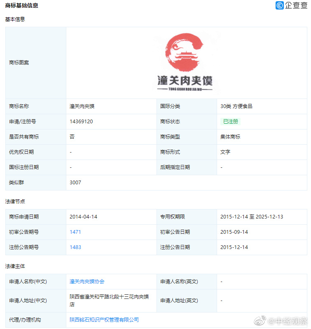Click the 代理/办理机构 label
The height and width of the screenshot is (329, 311).
25,320
